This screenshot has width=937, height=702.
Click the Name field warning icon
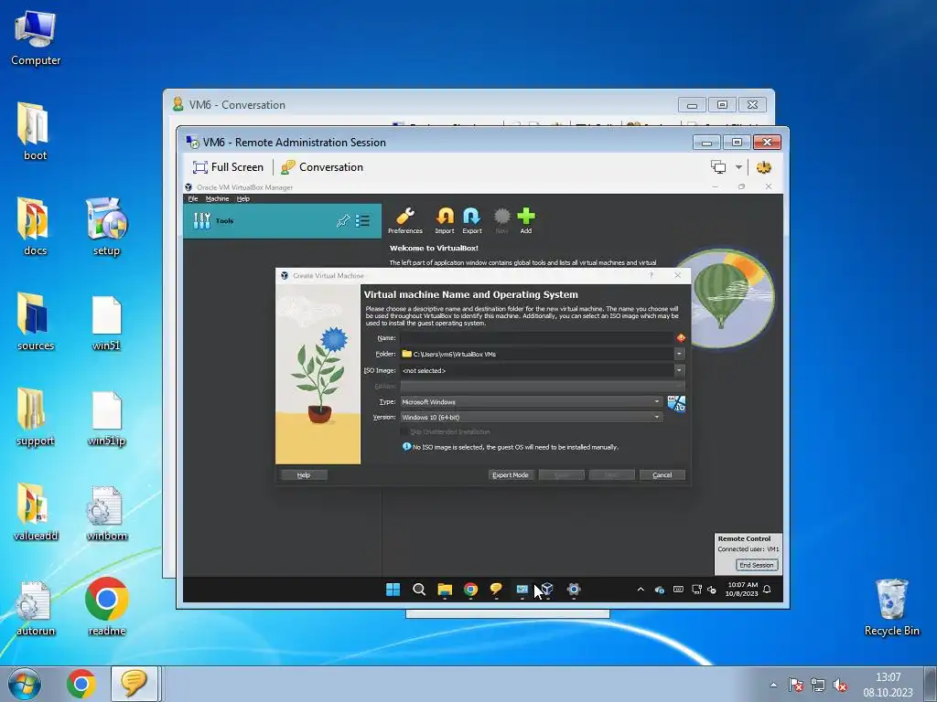point(681,338)
